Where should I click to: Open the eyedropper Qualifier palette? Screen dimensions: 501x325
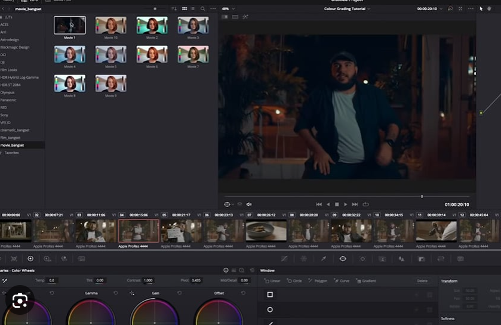[323, 259]
